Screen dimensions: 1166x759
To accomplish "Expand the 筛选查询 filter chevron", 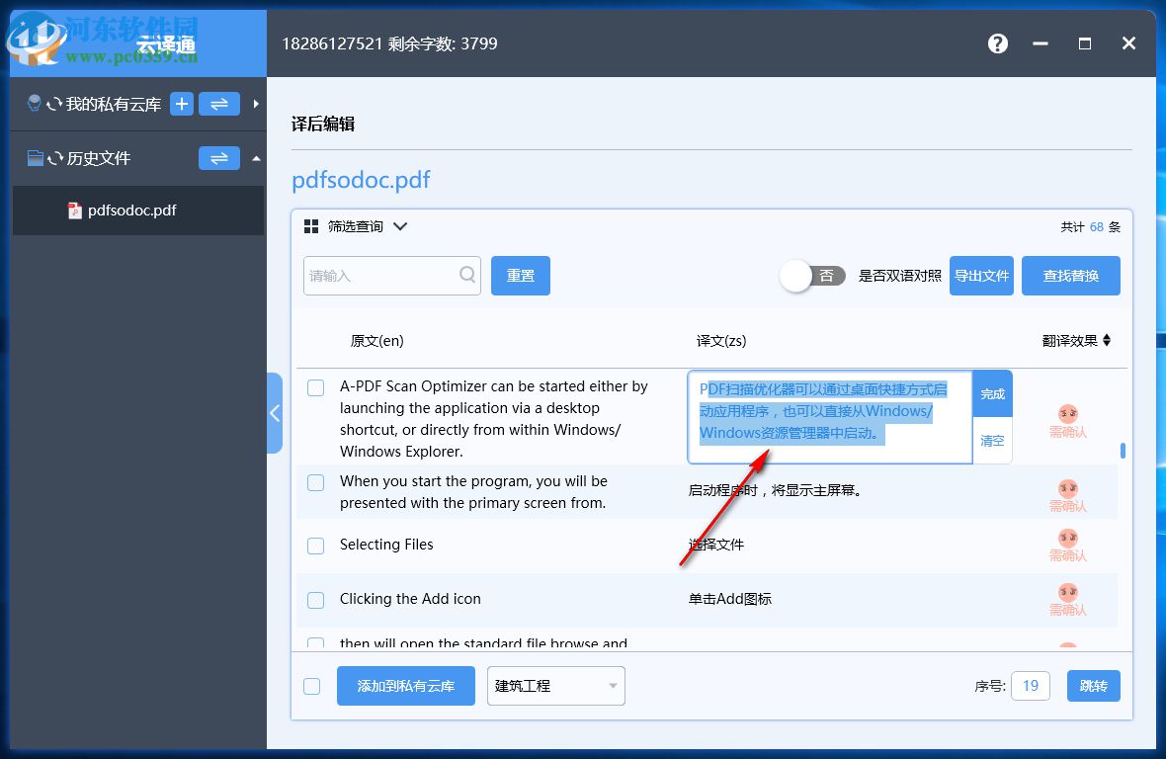I will tap(400, 226).
